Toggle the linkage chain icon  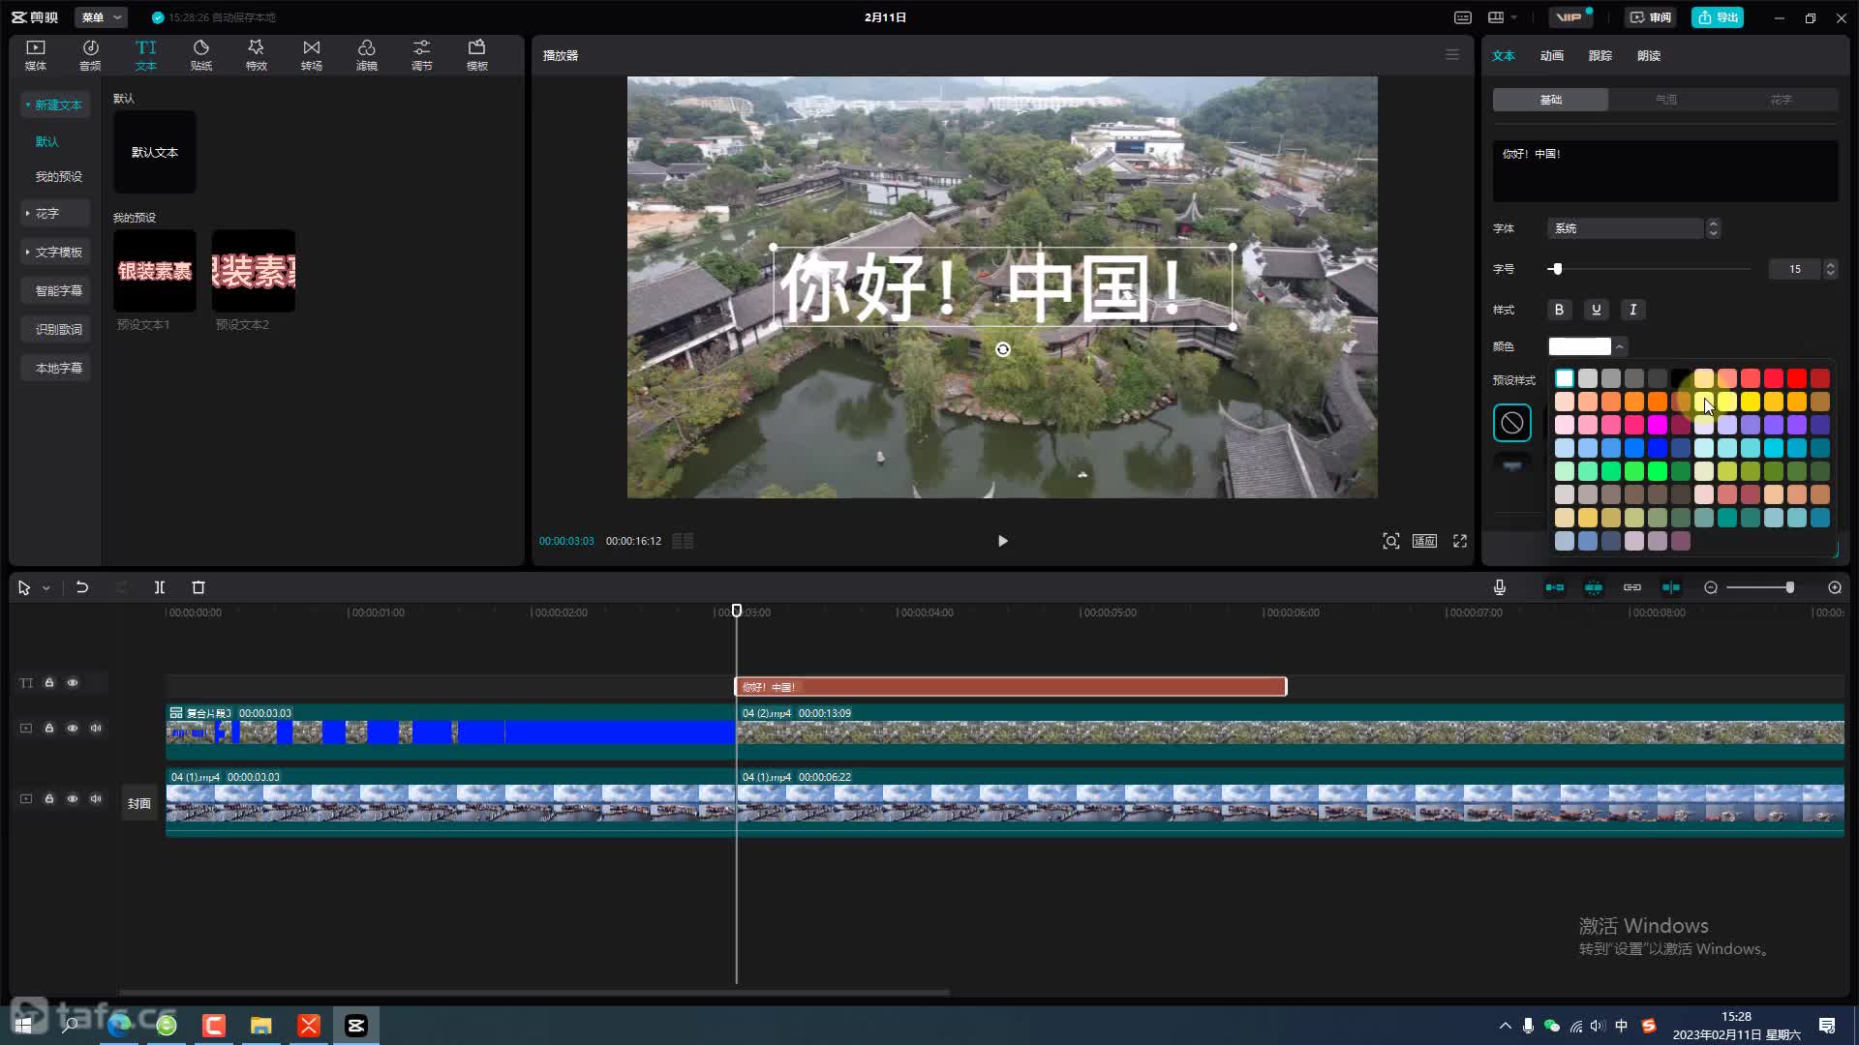point(1632,587)
